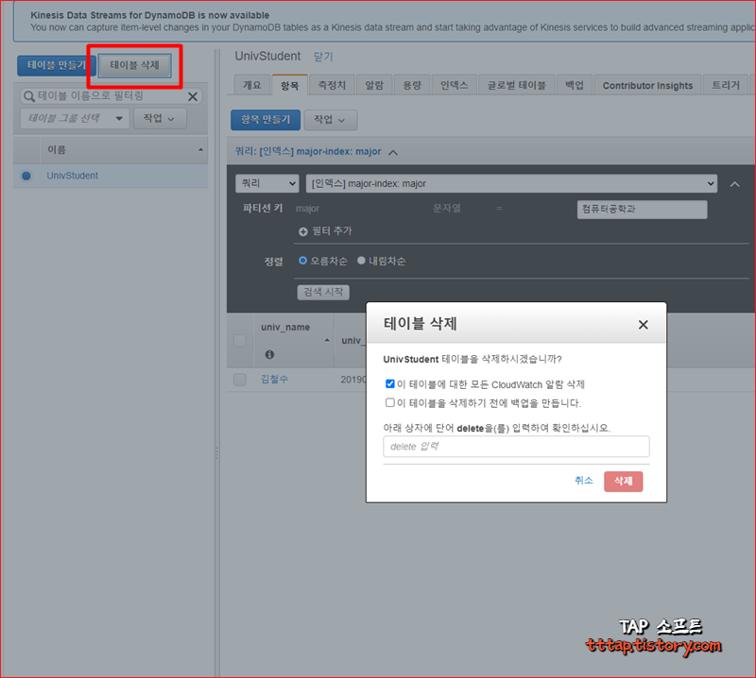This screenshot has width=756, height=678.
Task: Click the search magnifier icon in the table filter
Action: point(29,96)
